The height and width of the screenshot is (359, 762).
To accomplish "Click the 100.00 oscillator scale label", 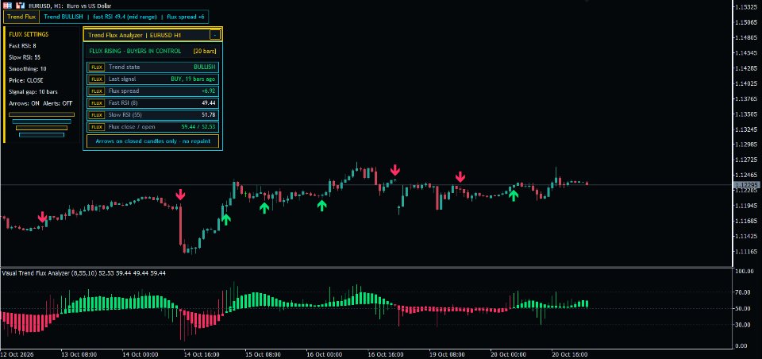I will (x=743, y=271).
